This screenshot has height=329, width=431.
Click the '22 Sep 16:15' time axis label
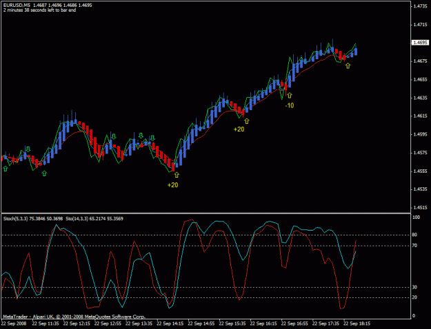(263, 323)
